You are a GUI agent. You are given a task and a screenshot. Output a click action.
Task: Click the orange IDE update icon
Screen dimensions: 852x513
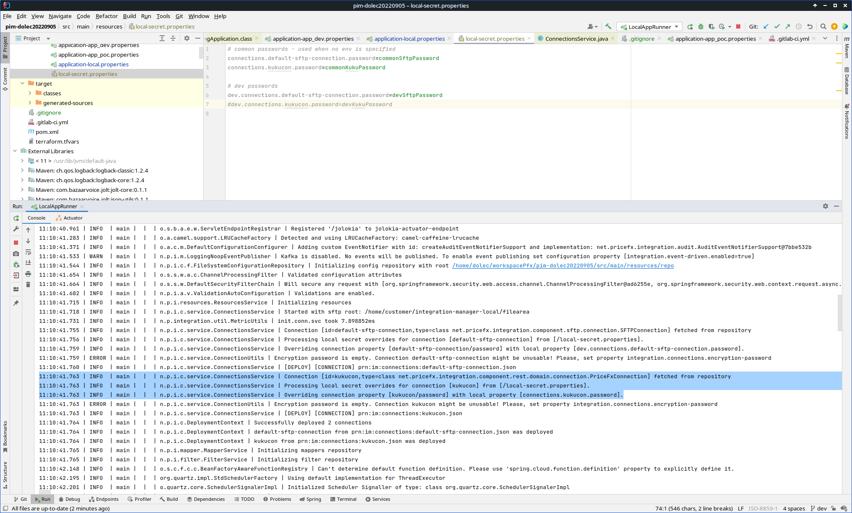[834, 26]
